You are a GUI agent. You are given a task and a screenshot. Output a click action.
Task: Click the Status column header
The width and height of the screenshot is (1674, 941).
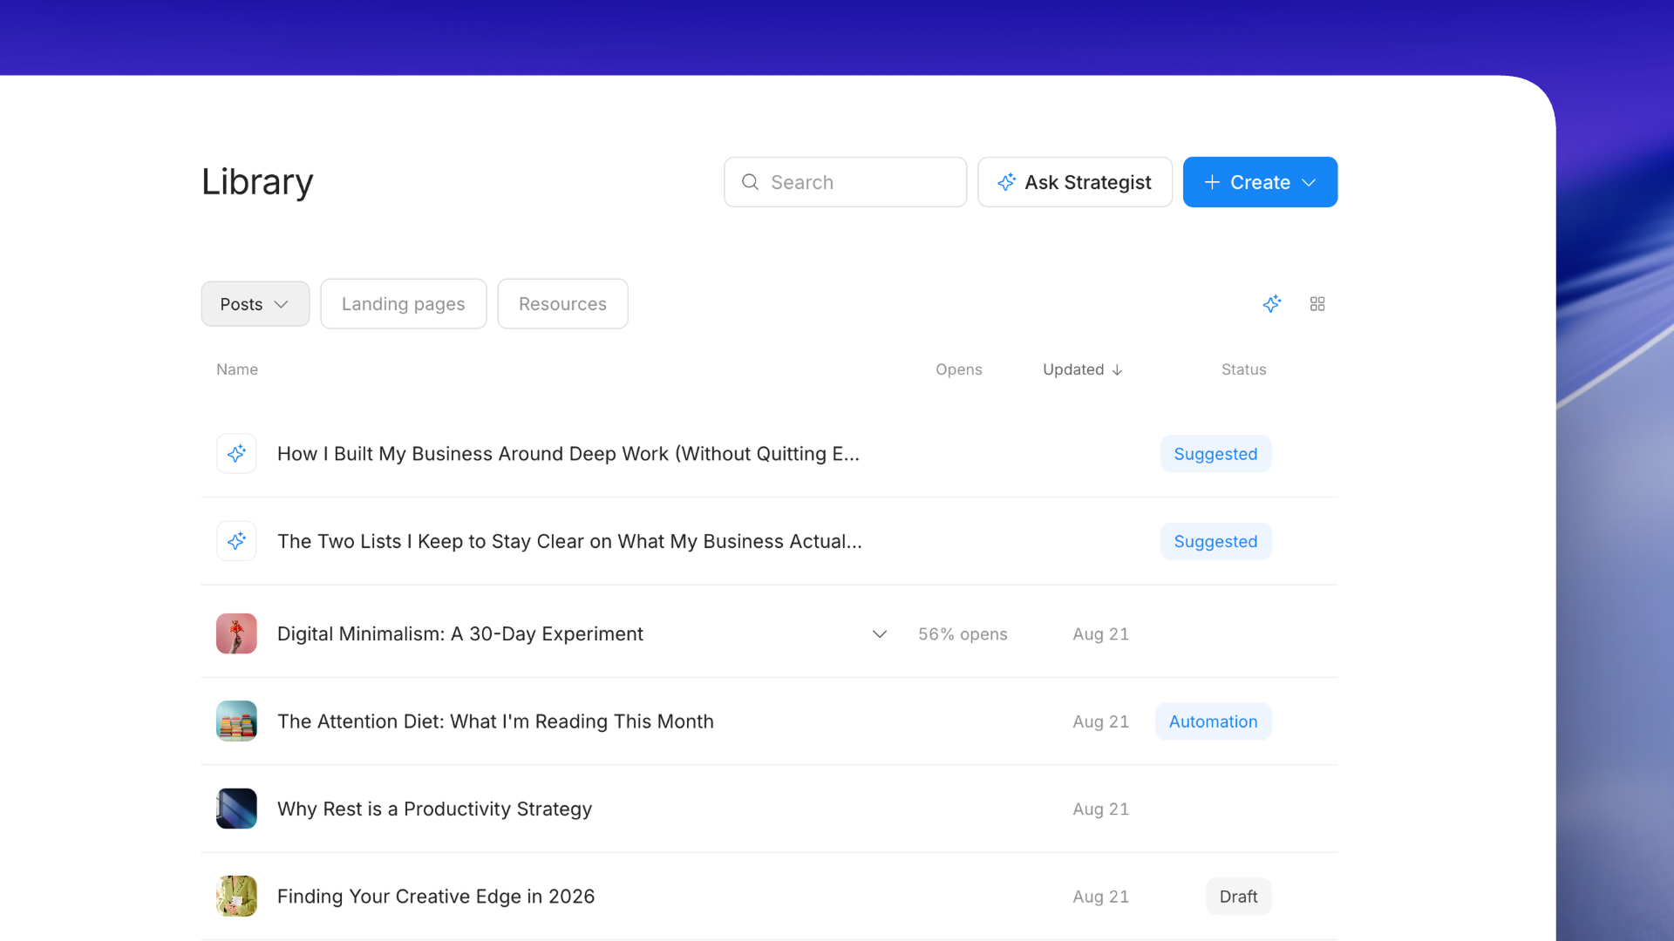[x=1243, y=369]
